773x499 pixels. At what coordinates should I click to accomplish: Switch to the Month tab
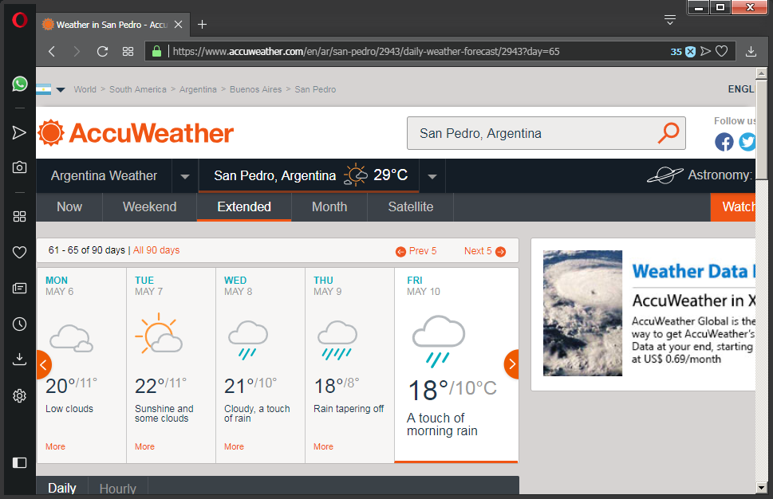click(329, 207)
